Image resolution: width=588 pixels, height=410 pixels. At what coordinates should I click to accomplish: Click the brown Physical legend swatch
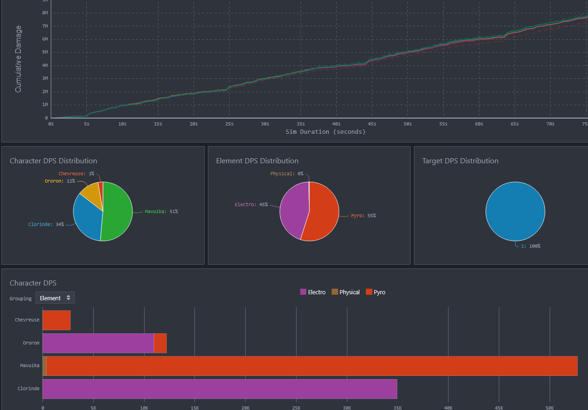(x=335, y=292)
